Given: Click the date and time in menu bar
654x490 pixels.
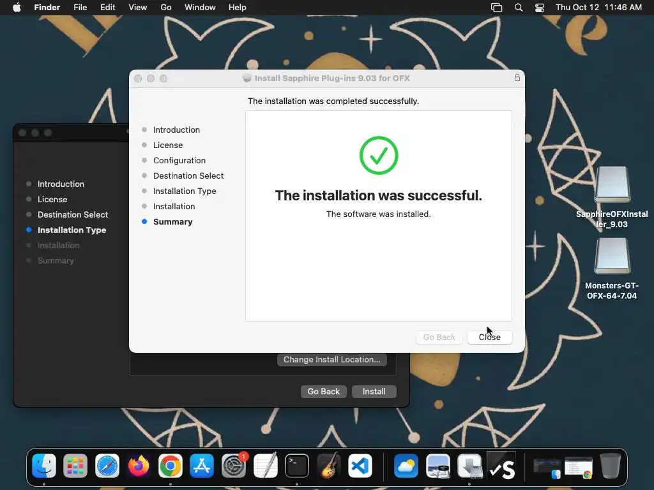Looking at the screenshot, I should (x=598, y=8).
